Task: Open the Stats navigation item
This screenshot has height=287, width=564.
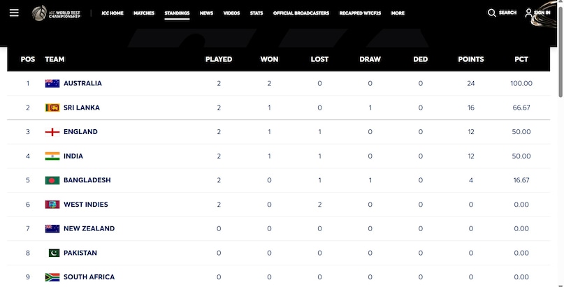Action: 256,13
